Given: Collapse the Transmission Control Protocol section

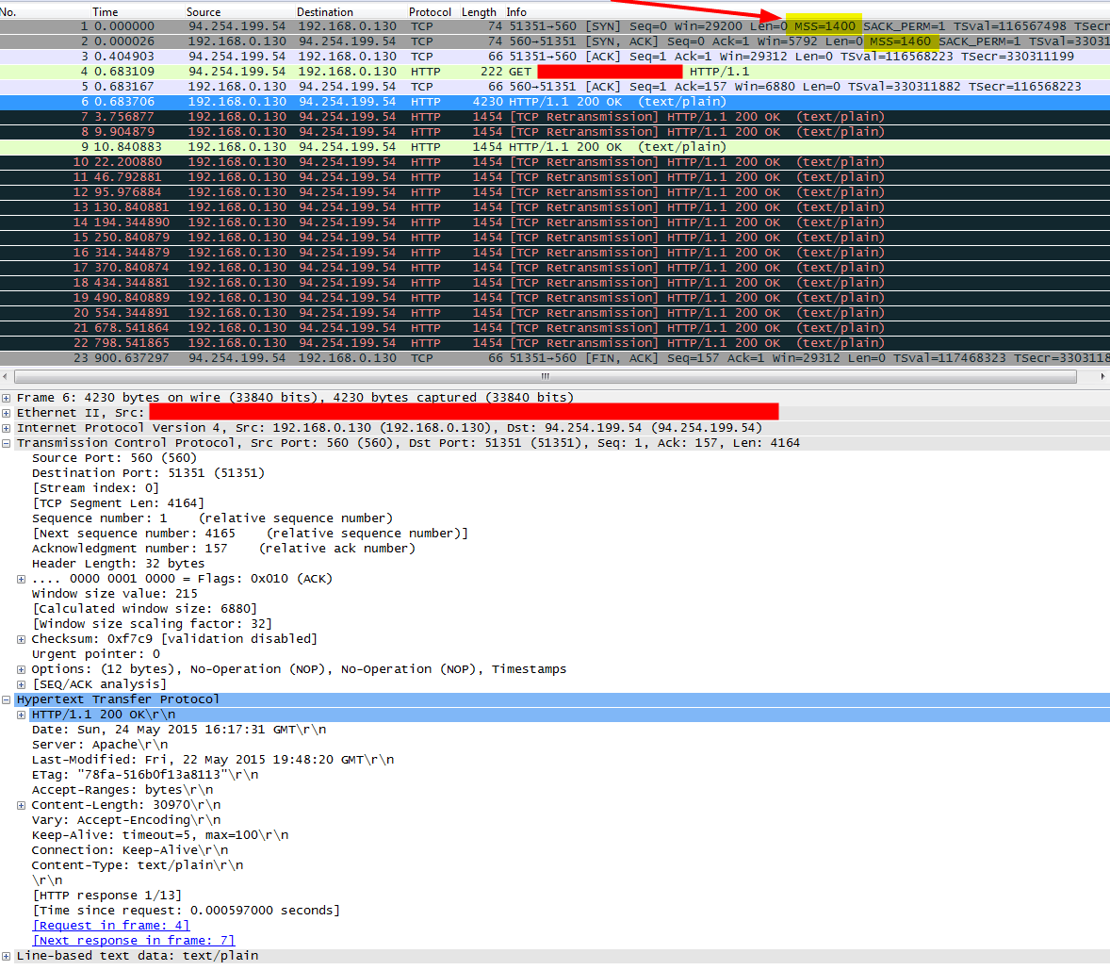Looking at the screenshot, I should tap(7, 443).
